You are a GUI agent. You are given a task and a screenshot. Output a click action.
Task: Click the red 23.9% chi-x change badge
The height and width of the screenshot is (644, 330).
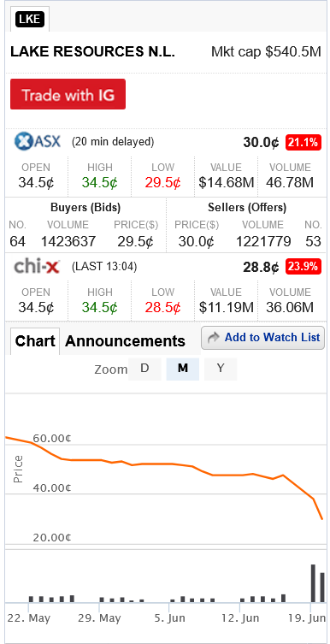303,267
